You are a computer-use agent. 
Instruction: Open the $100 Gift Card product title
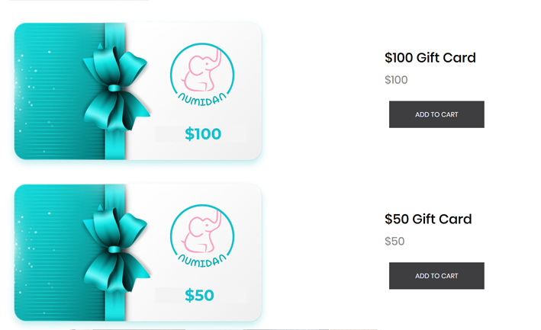coord(430,58)
